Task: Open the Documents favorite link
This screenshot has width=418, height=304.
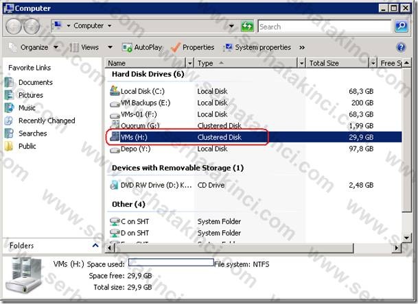Action: 36,82
